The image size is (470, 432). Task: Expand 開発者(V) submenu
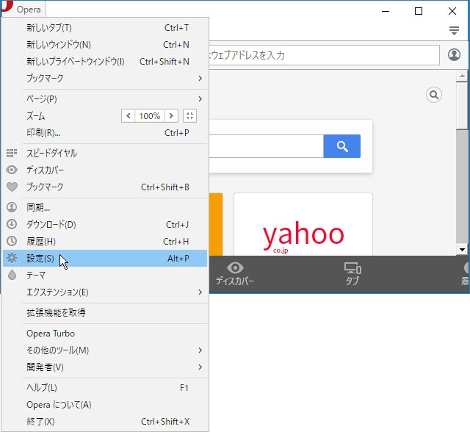pos(105,367)
